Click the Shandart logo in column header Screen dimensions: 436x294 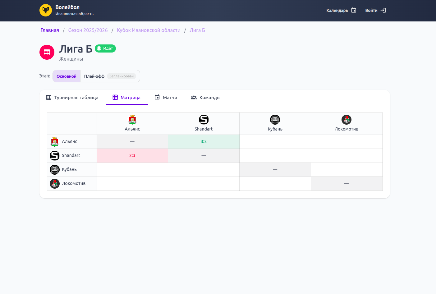click(204, 120)
